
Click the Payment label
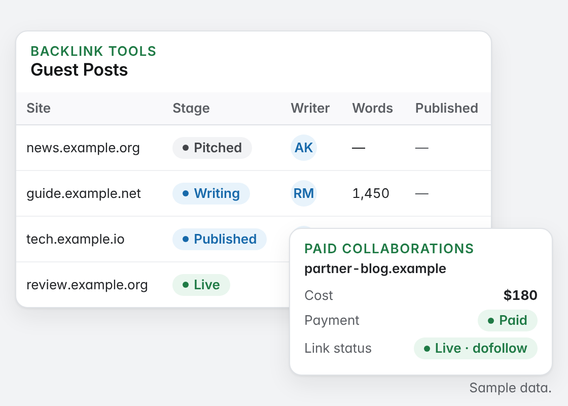tap(332, 320)
